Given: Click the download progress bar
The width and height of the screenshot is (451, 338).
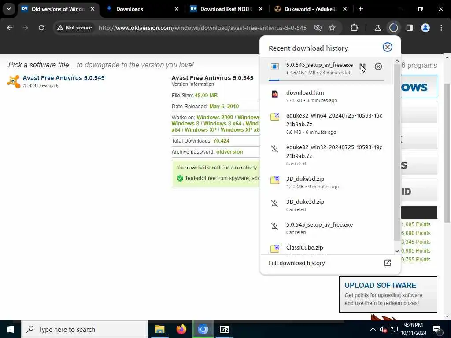Looking at the screenshot, I should 326,80.
